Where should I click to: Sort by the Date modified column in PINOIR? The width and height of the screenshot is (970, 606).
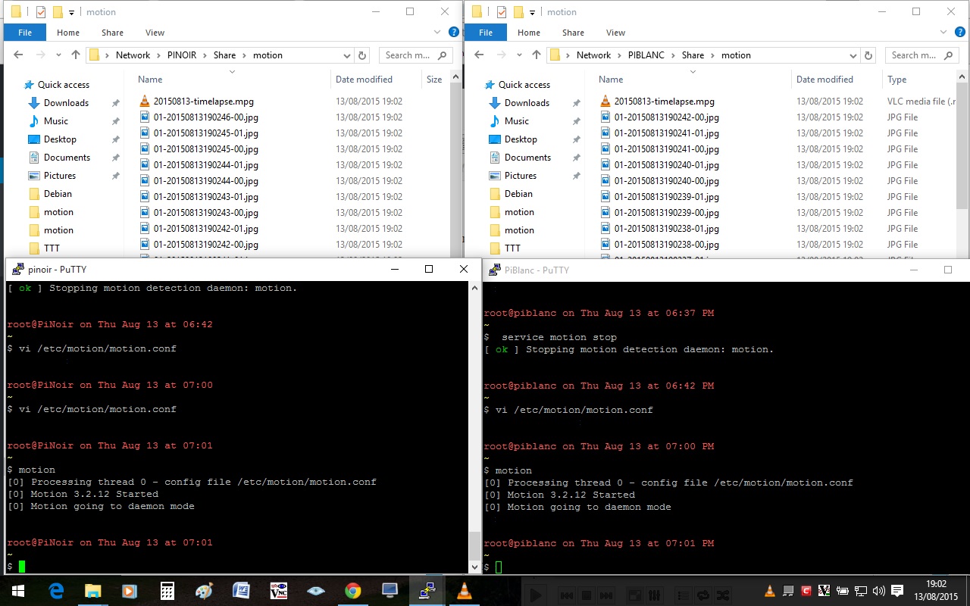click(364, 80)
